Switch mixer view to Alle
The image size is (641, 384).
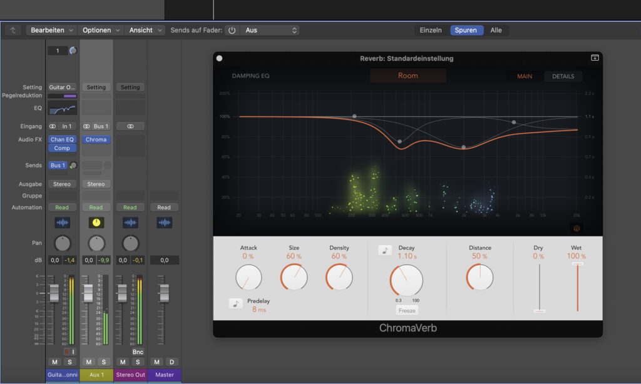point(496,30)
